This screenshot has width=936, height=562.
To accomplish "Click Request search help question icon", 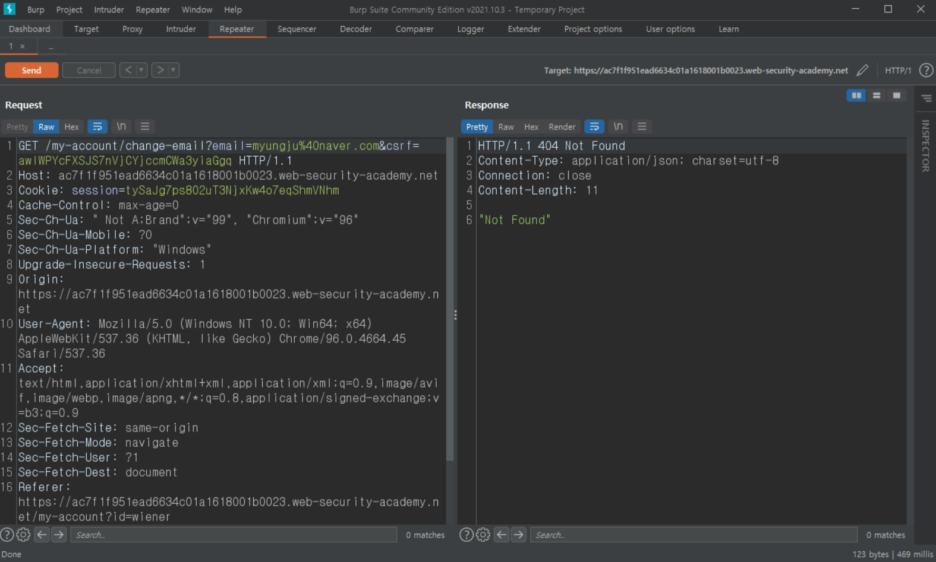I will tap(7, 535).
